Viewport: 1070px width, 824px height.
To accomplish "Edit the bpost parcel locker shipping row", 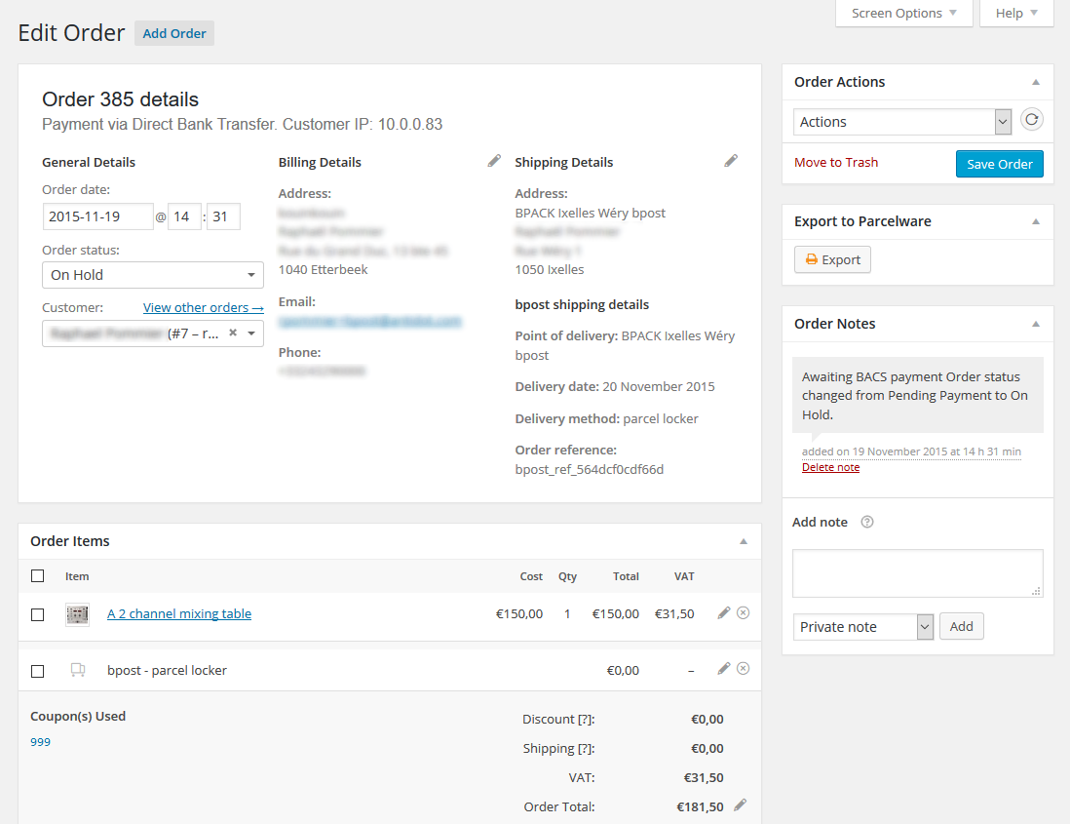I will [x=723, y=669].
